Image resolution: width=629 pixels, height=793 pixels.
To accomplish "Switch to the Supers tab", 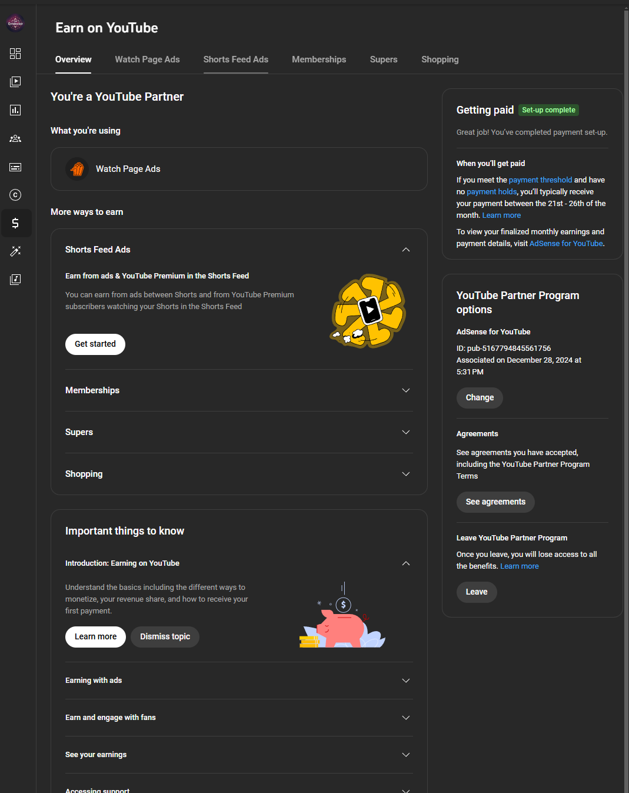I will [x=384, y=59].
